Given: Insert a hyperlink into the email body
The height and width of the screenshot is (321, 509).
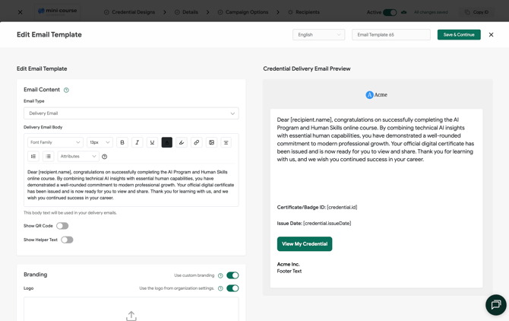Looking at the screenshot, I should (197, 142).
